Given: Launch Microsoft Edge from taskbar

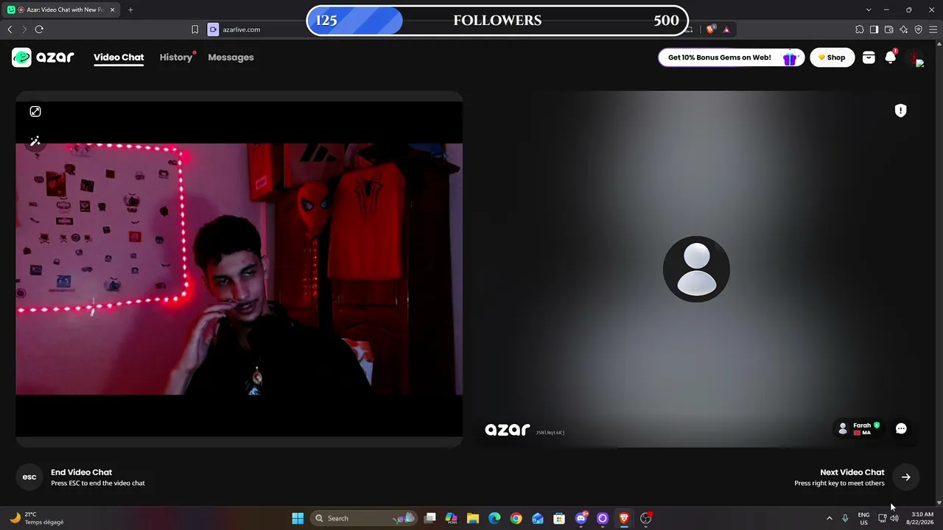Looking at the screenshot, I should (494, 518).
